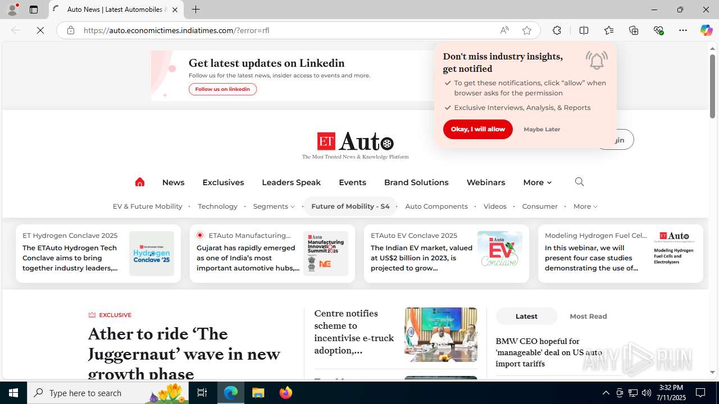Viewport: 719px width, 404px height.
Task: Open e-truck article thumbnail photo
Action: point(441,334)
